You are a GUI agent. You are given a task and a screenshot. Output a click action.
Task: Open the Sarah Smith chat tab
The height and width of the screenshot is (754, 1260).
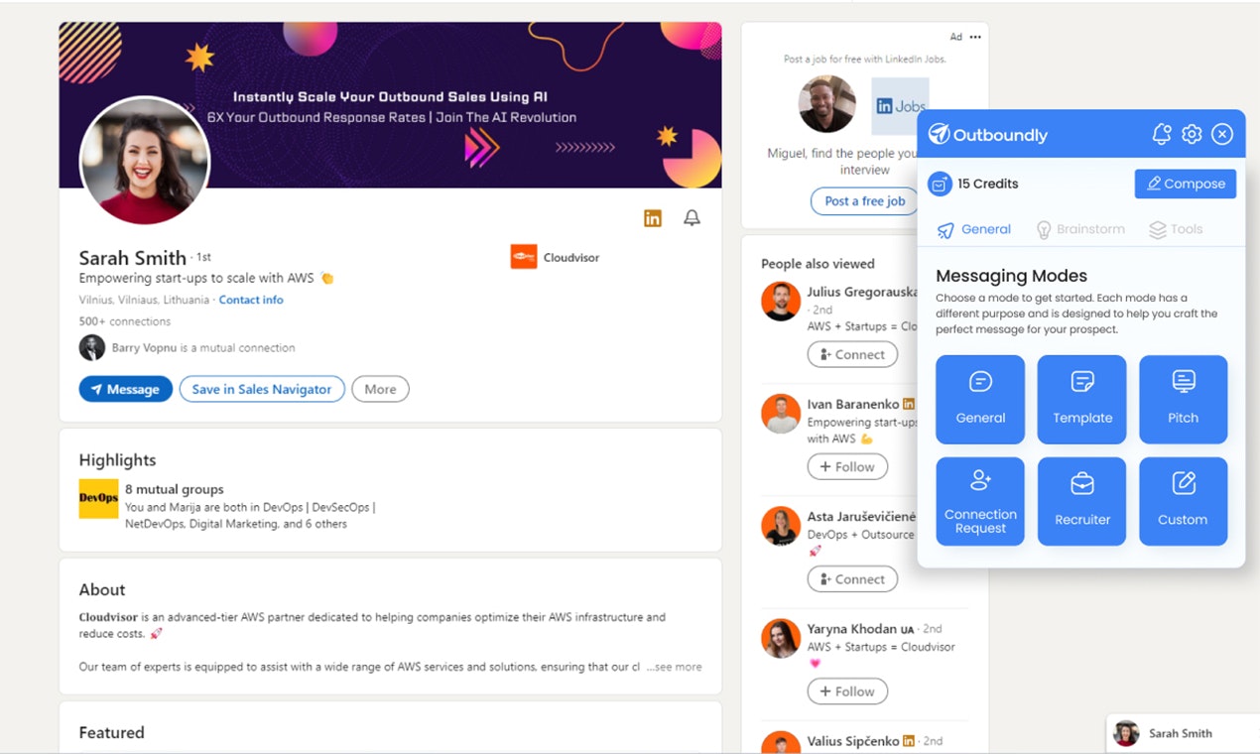pyautogui.click(x=1183, y=733)
